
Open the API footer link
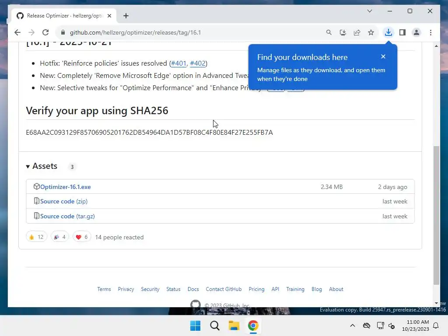(276, 289)
